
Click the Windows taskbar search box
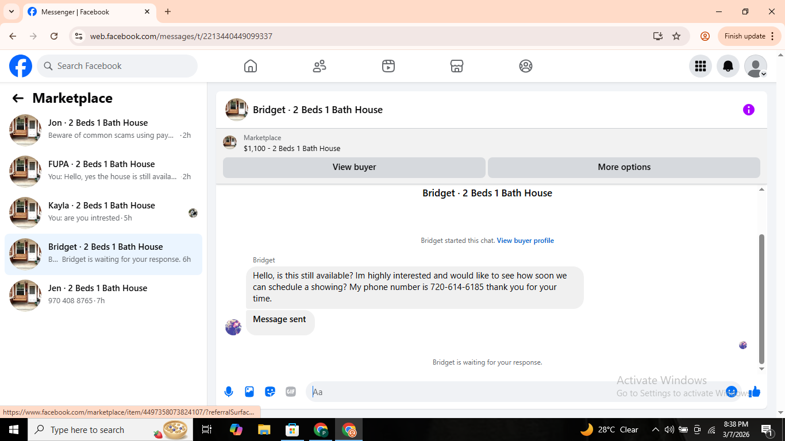coord(111,430)
